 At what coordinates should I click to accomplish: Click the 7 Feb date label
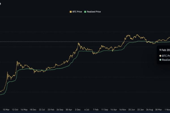[95, 109]
